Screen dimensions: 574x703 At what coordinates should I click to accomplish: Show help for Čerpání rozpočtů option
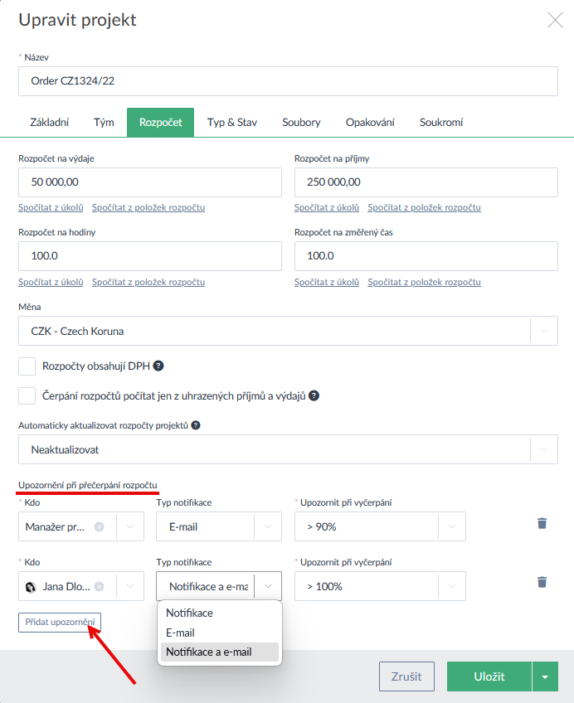pyautogui.click(x=314, y=395)
